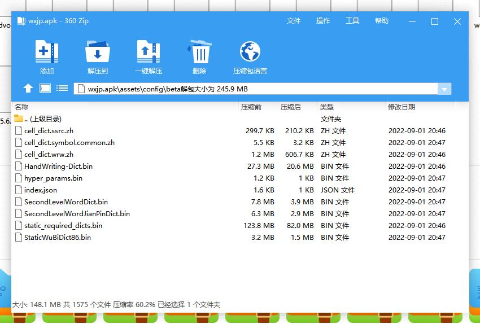Image resolution: width=480 pixels, height=324 pixels.
Task: Click the path address input field
Action: tap(254, 89)
